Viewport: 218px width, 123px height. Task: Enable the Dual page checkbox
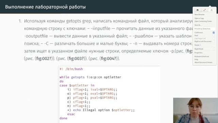coord(214,36)
